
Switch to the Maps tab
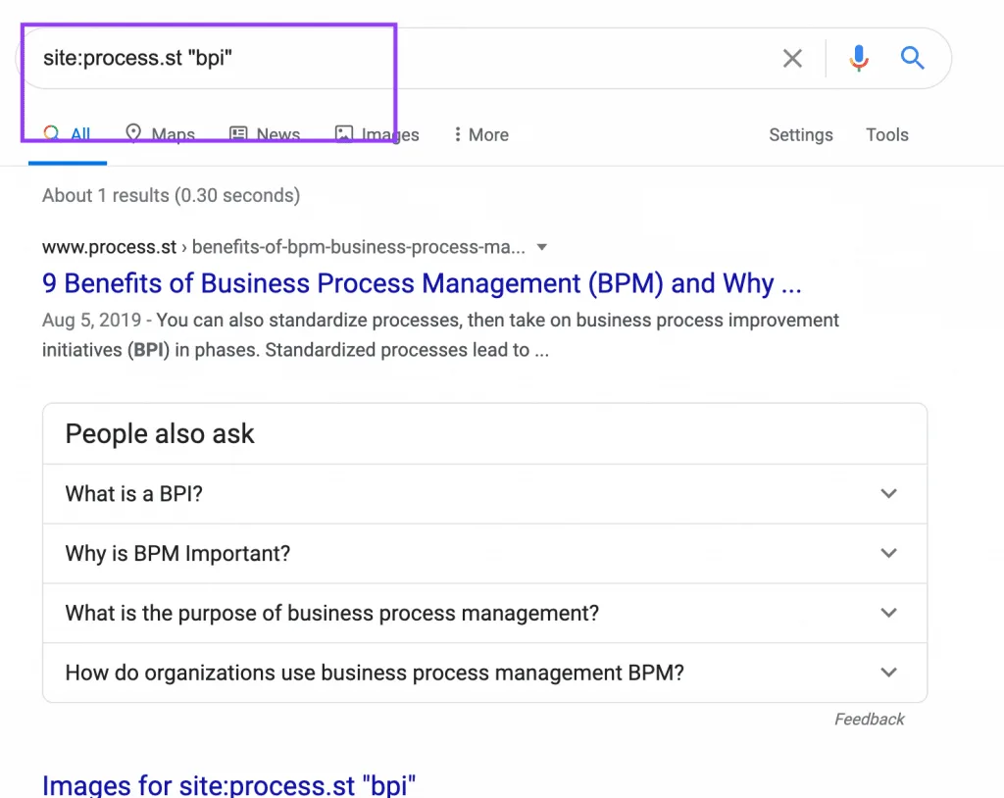pos(160,134)
